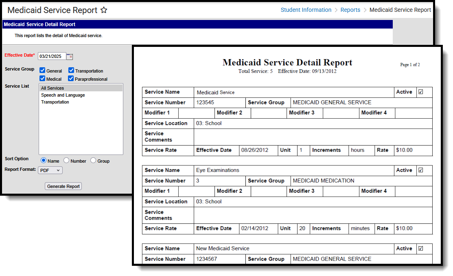Click Active checkbox for New Medicaid Service
Viewport: 453px width, 276px height.
[421, 248]
